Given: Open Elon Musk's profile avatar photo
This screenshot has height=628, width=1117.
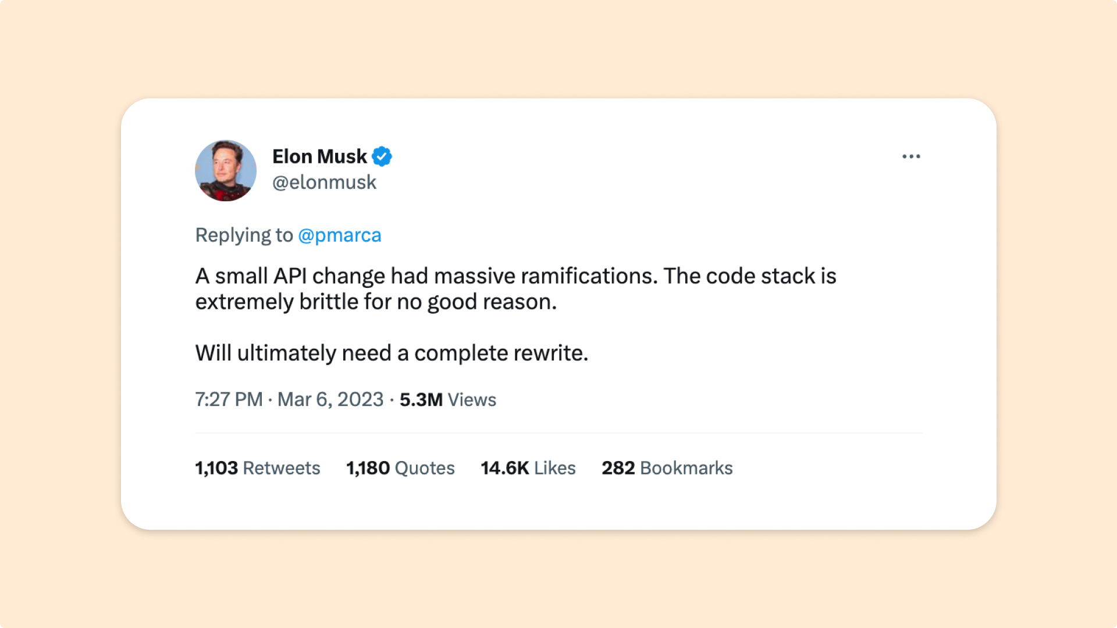Looking at the screenshot, I should 226,170.
